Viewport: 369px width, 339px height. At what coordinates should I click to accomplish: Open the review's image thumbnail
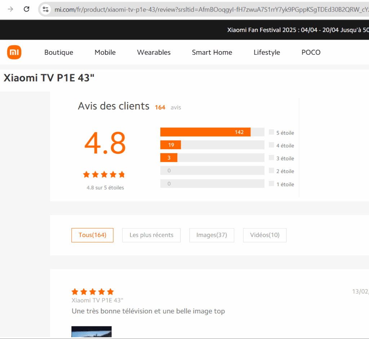[x=92, y=331]
